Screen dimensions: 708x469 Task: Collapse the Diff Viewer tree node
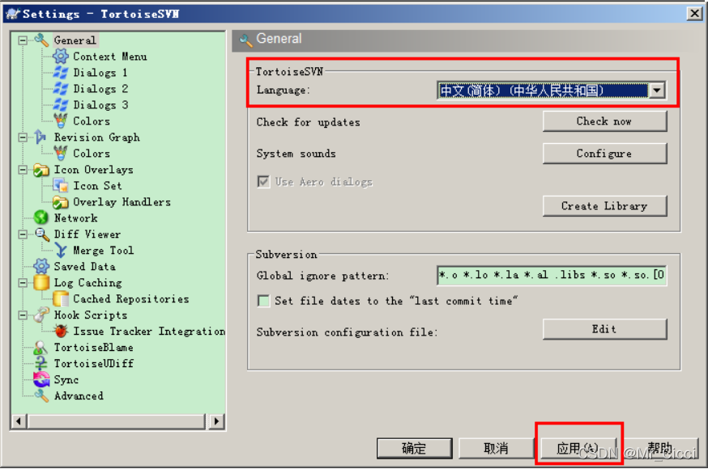pos(23,234)
